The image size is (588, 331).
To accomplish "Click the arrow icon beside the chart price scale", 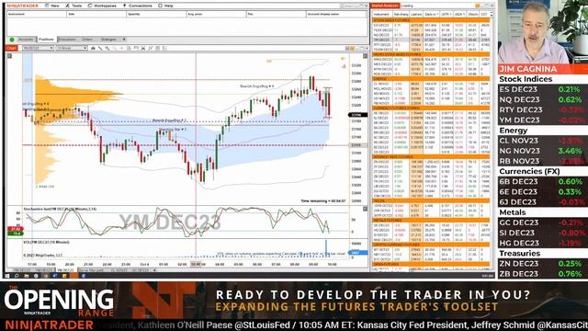I will tap(343, 59).
